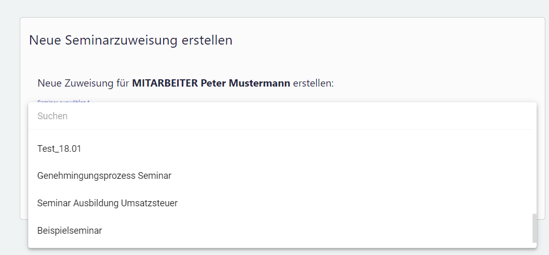Click the Neue Zuweisung für text

[83, 83]
